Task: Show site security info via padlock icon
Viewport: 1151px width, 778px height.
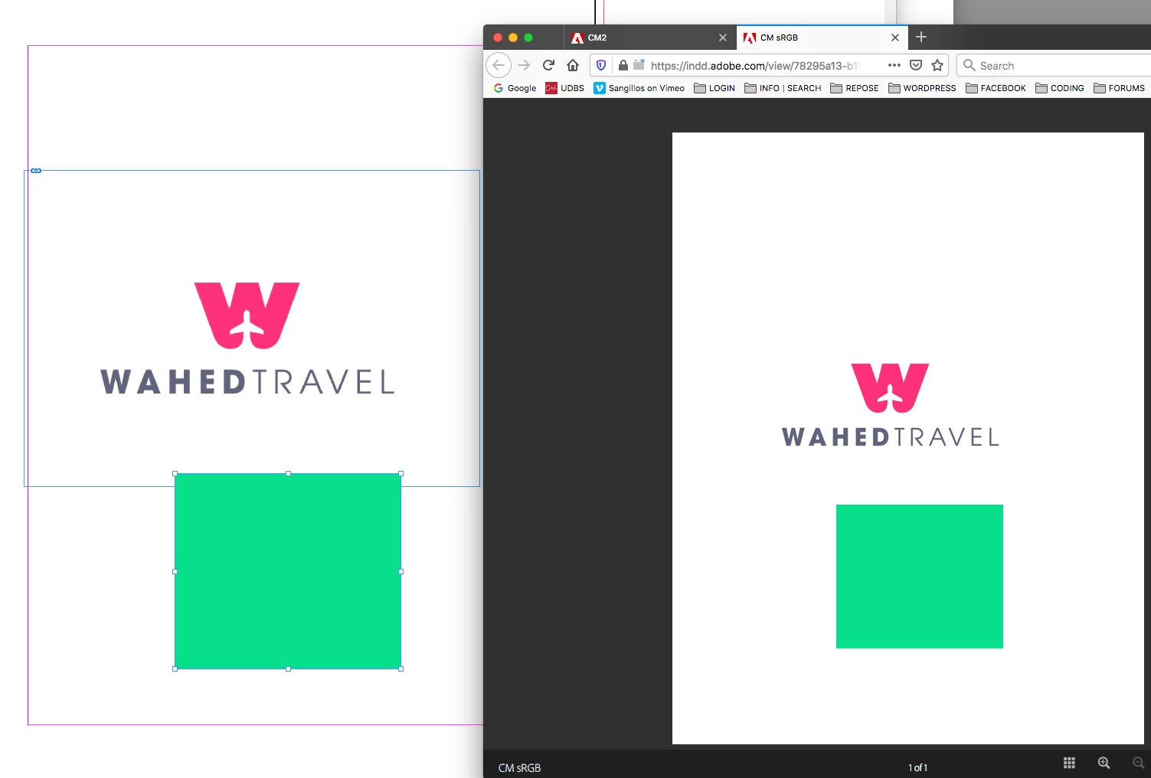Action: coord(623,65)
